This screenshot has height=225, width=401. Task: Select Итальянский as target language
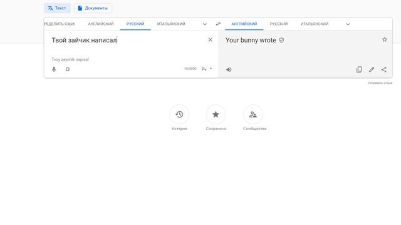[x=315, y=24]
